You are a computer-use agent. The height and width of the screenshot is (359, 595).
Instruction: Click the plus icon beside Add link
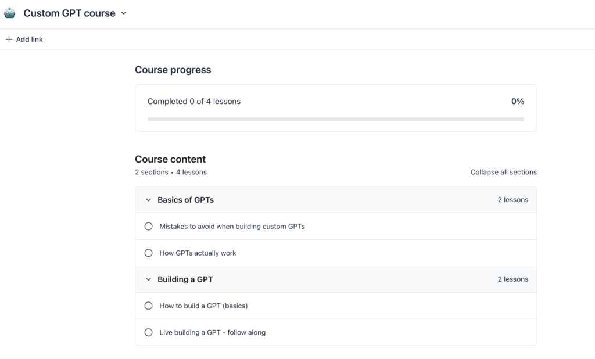[x=9, y=40]
